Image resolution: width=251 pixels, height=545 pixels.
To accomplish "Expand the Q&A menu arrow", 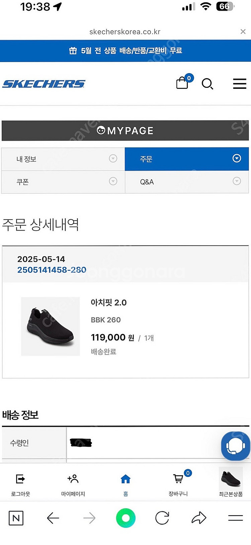I will click(237, 181).
